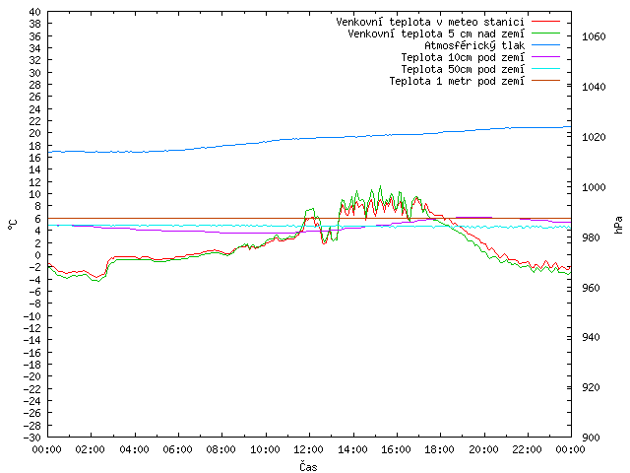Click the purple legend line sample for 10cm pod zemí
The image size is (630, 473).
545,57
